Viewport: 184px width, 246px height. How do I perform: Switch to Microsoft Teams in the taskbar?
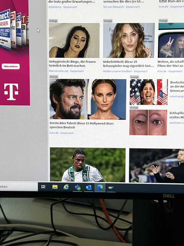point(77,187)
